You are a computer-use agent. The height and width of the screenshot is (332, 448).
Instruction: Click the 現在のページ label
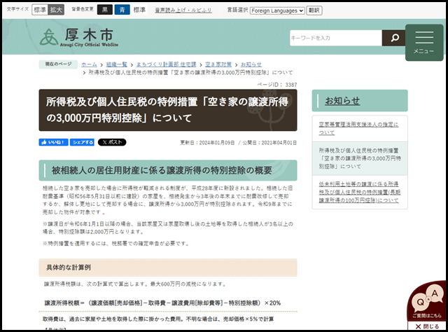pos(58,64)
